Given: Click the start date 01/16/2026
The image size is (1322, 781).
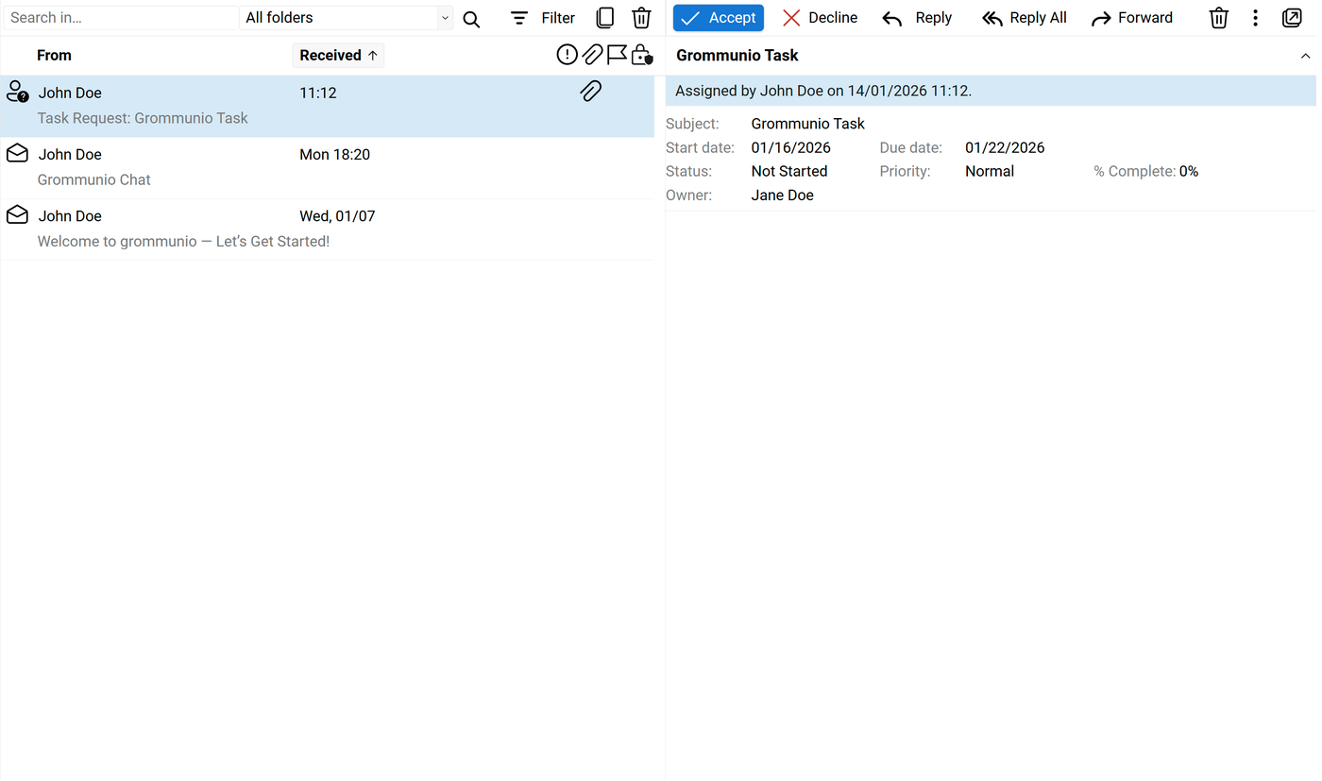Looking at the screenshot, I should tap(790, 147).
